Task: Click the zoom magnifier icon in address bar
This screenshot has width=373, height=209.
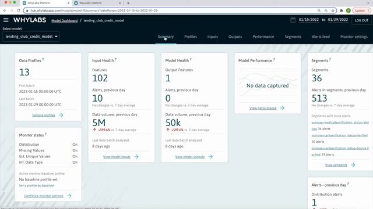Action: 319,10
